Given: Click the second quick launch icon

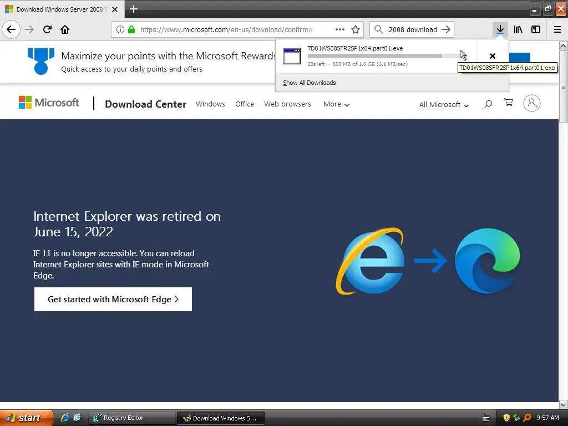Looking at the screenshot, I should coord(77,418).
